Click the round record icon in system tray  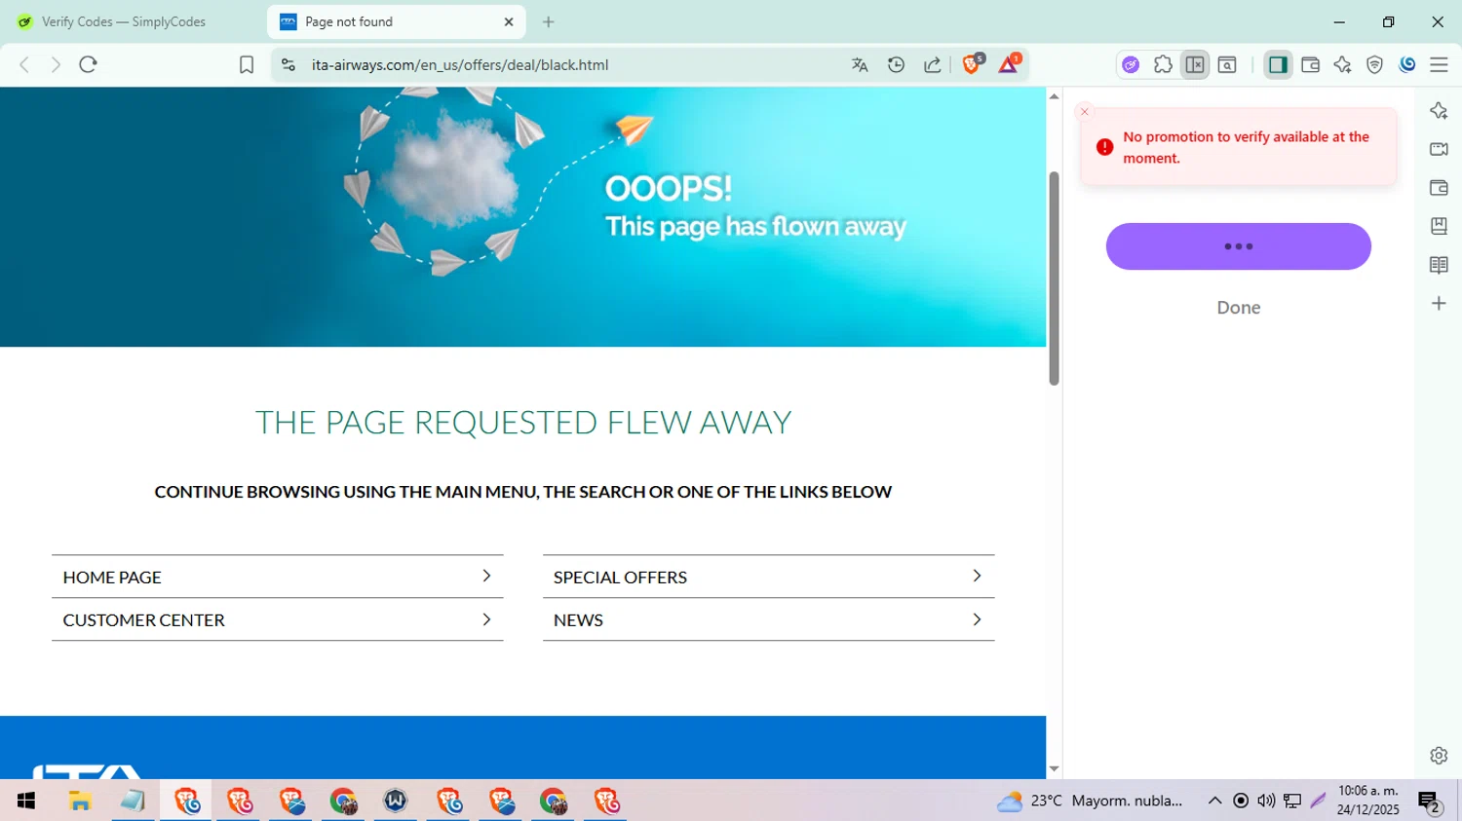(x=1241, y=801)
